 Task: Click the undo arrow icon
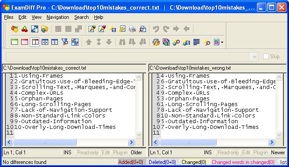tap(156, 29)
